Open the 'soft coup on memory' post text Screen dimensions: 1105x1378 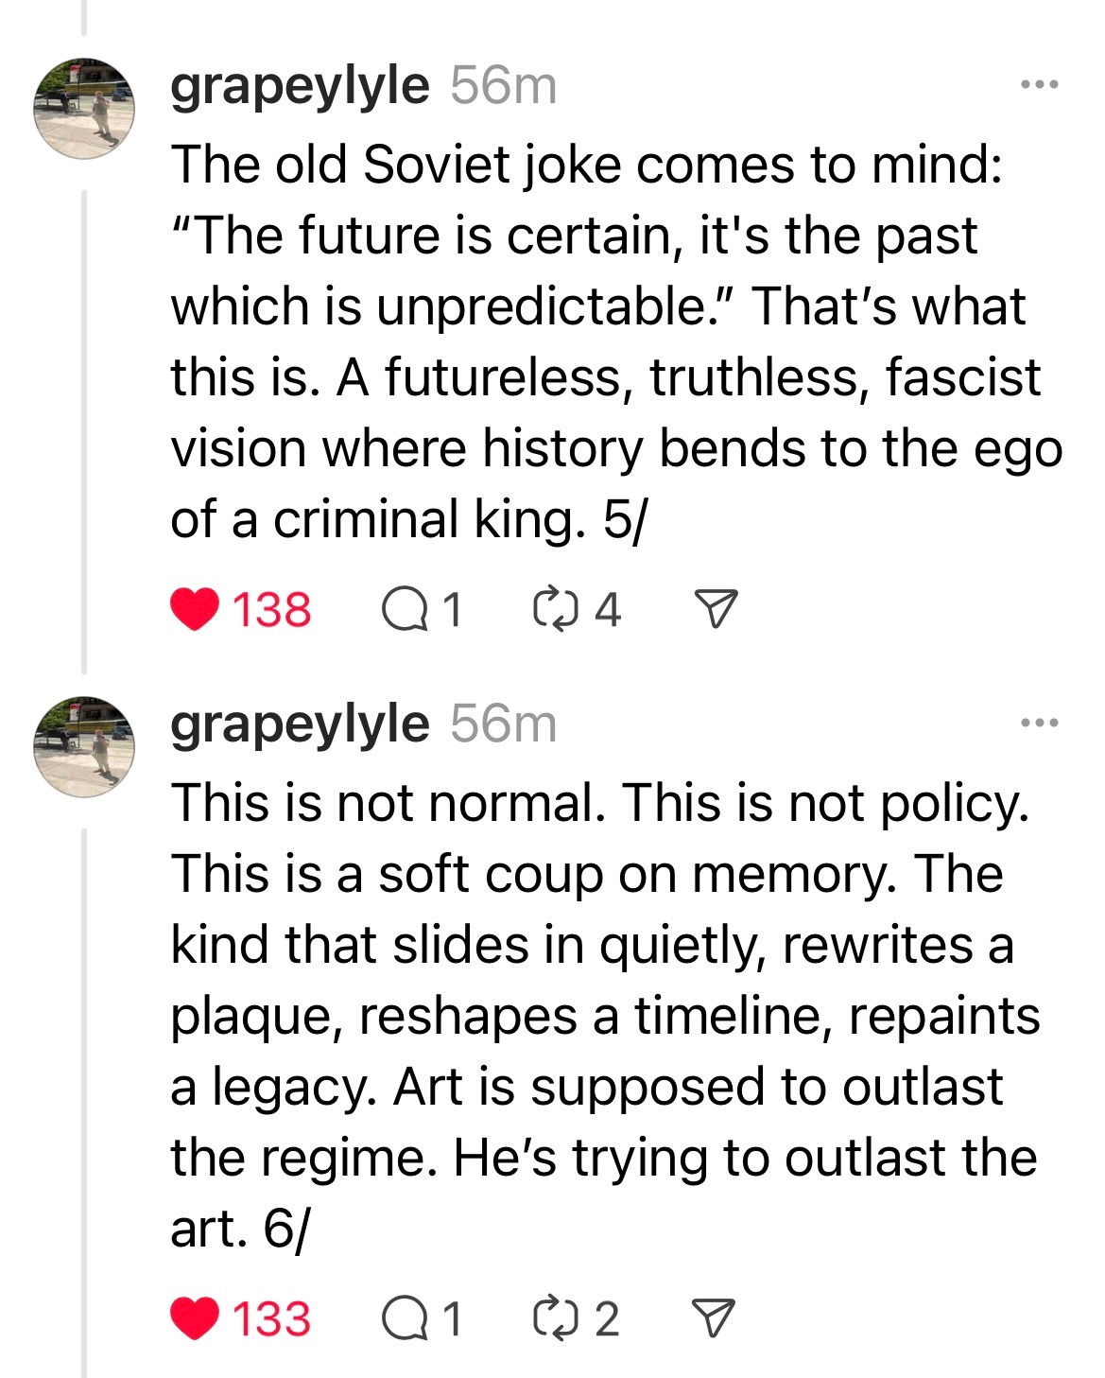pos(605,1014)
